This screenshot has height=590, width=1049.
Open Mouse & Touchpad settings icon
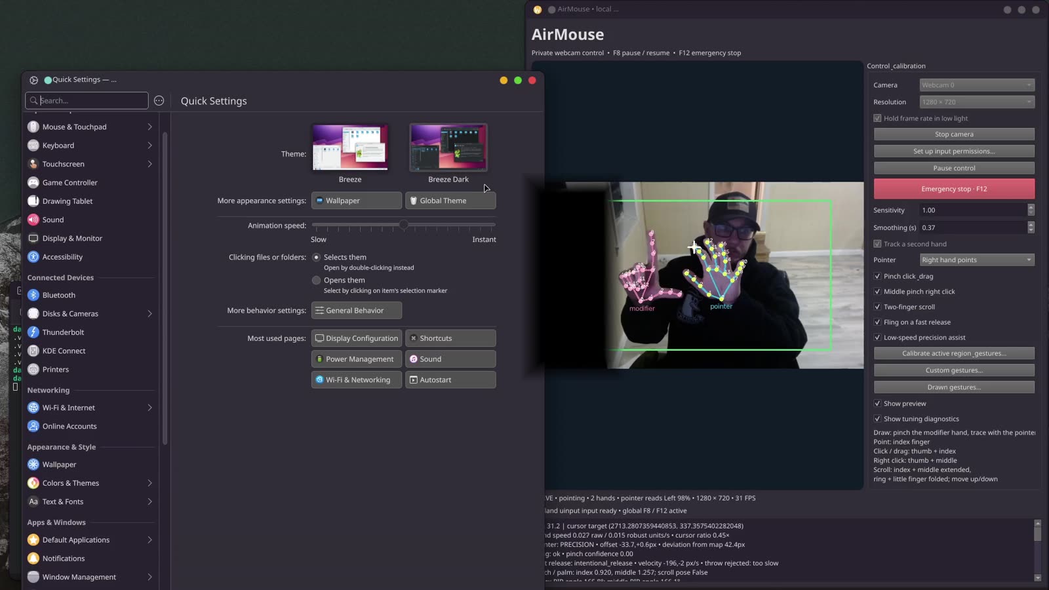[x=33, y=127]
